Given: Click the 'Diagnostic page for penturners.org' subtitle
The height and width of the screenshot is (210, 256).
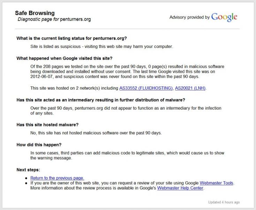Looking at the screenshot, I should click(x=54, y=19).
